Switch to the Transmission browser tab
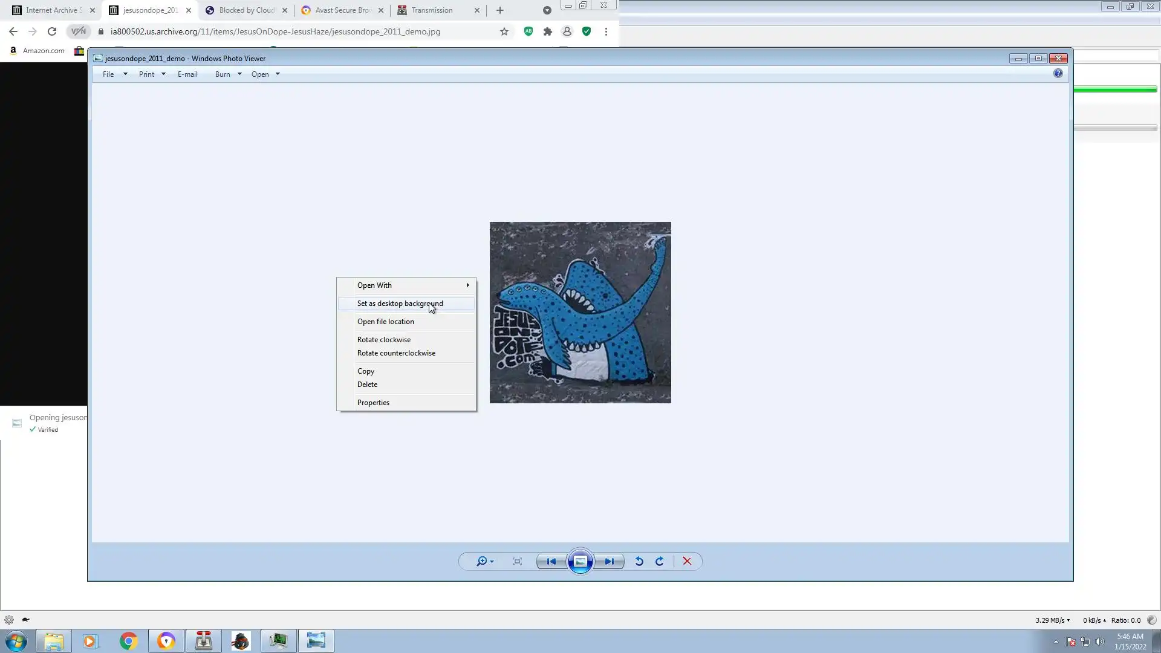This screenshot has width=1161, height=653. pos(432,10)
